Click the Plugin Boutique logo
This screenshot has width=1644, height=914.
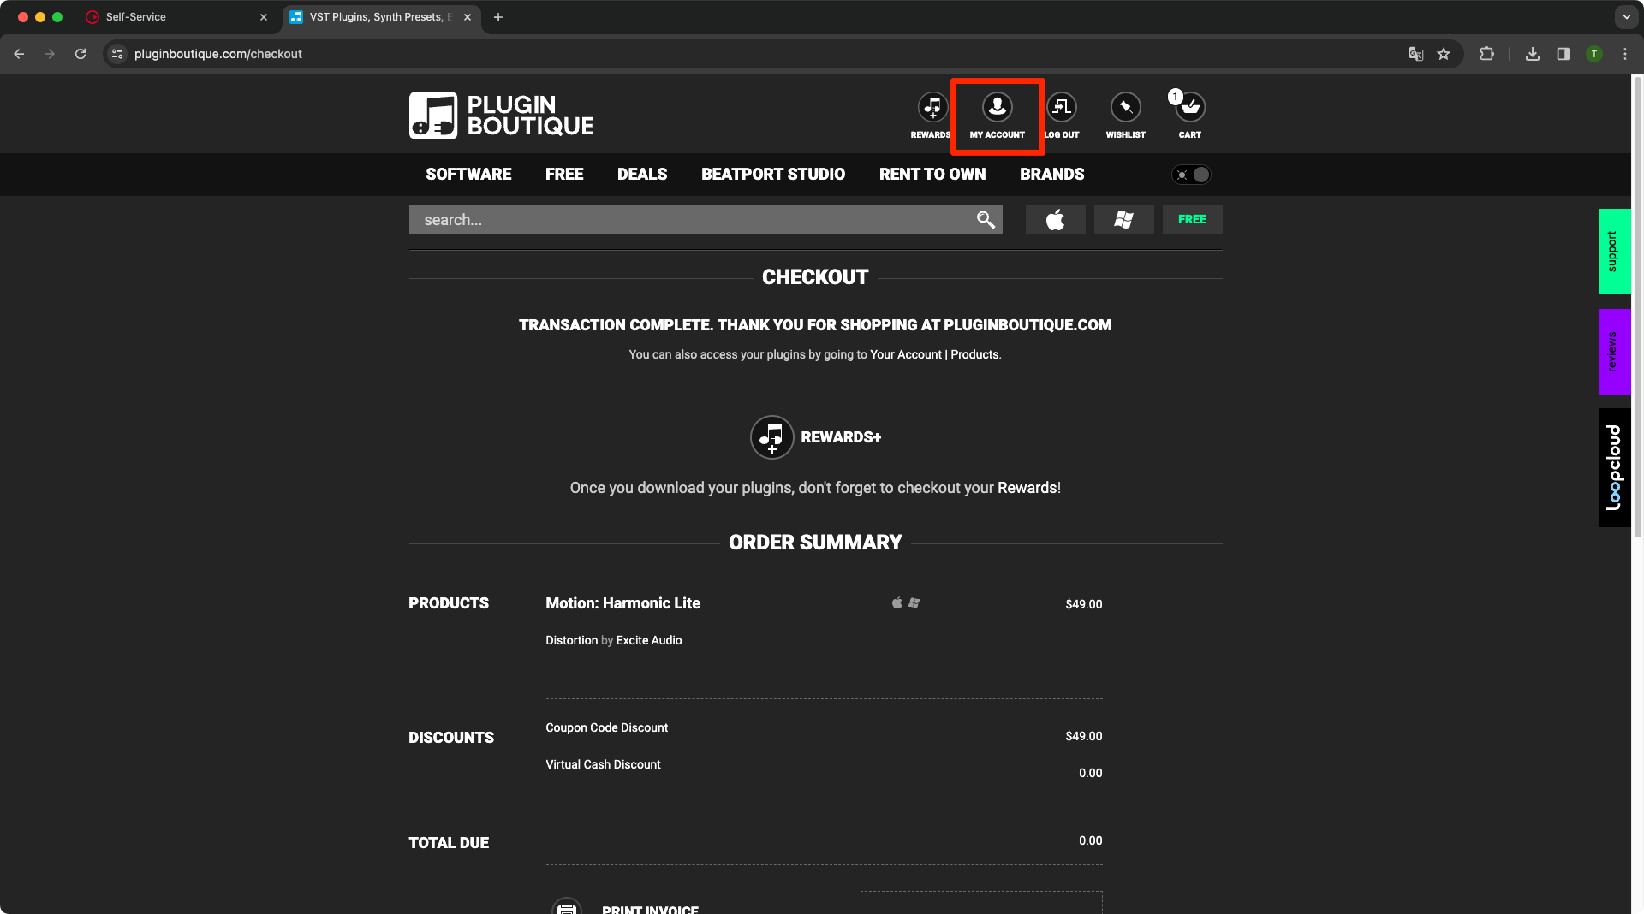501,116
